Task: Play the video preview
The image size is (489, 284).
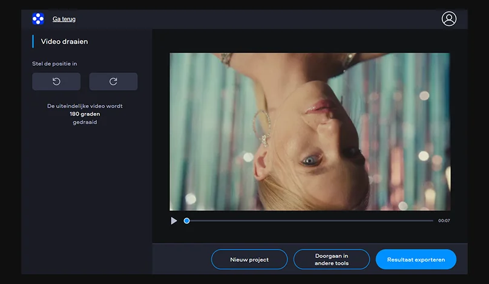Action: (174, 221)
